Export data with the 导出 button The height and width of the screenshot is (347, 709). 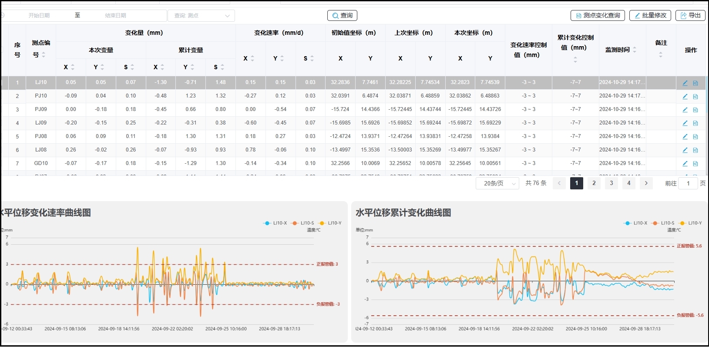690,16
